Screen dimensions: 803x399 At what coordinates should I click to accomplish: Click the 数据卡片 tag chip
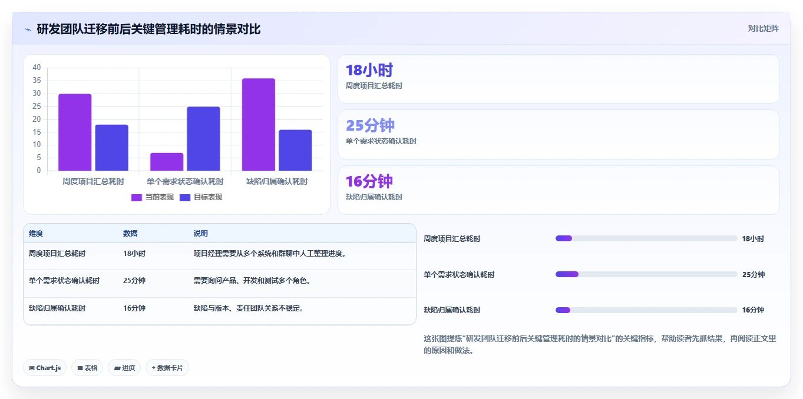coord(167,368)
